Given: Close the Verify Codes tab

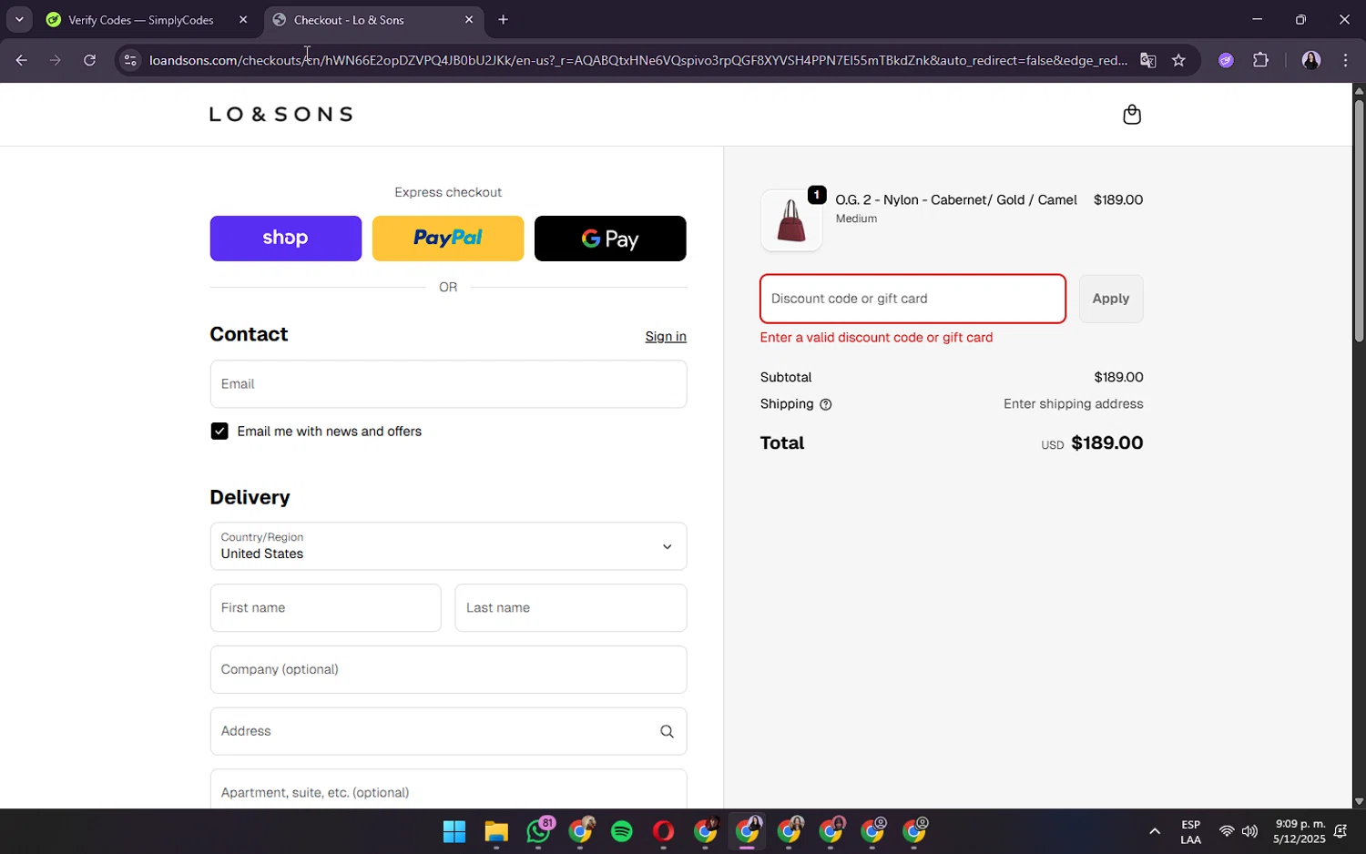Looking at the screenshot, I should [243, 20].
